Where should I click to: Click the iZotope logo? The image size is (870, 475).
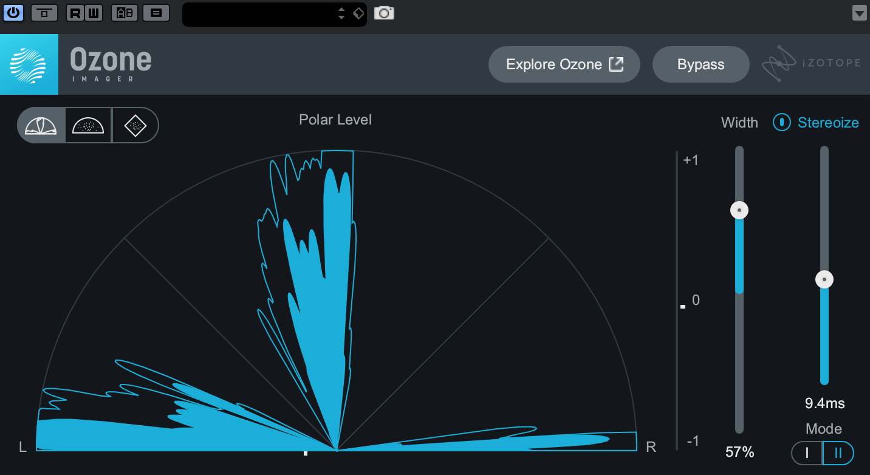click(x=812, y=64)
